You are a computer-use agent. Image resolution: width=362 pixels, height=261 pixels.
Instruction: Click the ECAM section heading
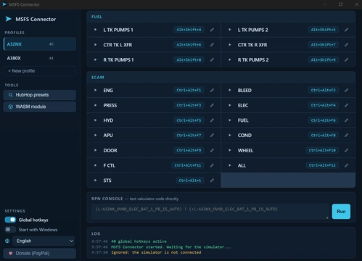click(x=98, y=78)
